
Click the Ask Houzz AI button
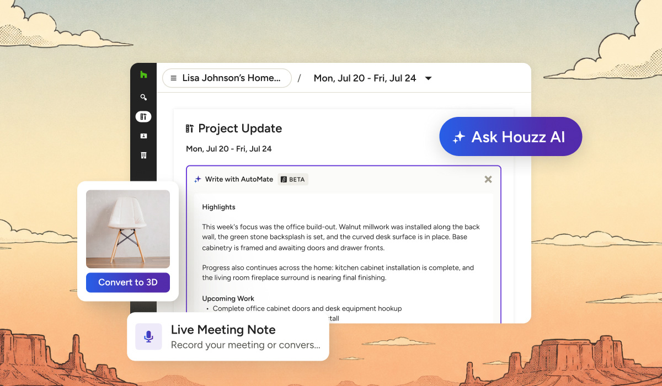[511, 137]
